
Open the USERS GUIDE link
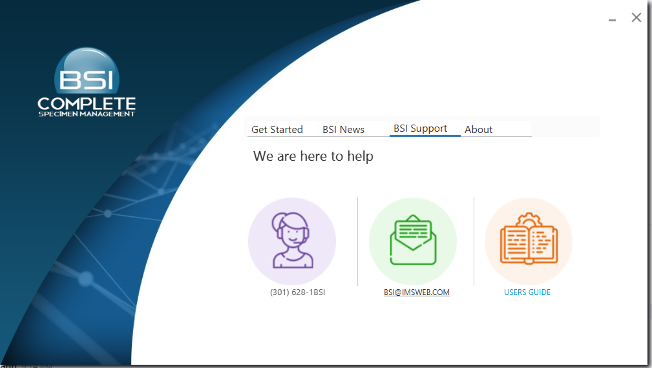(527, 292)
